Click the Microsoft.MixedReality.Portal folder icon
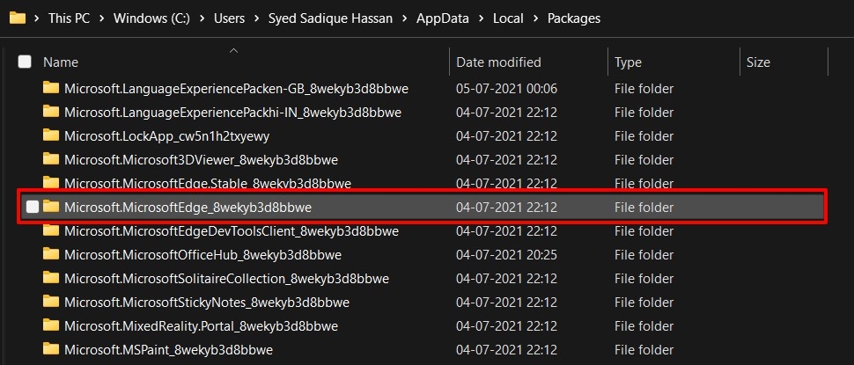The image size is (854, 365). [x=51, y=325]
